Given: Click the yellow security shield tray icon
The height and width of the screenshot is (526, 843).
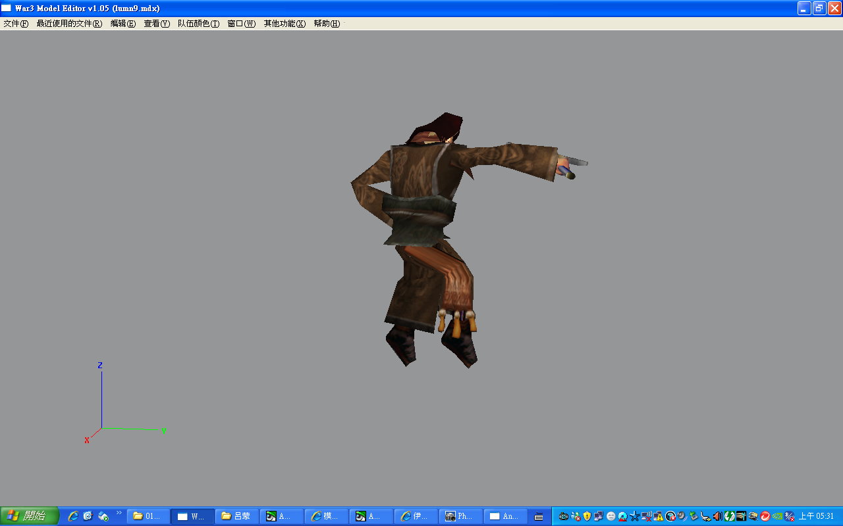Looking at the screenshot, I should [587, 516].
